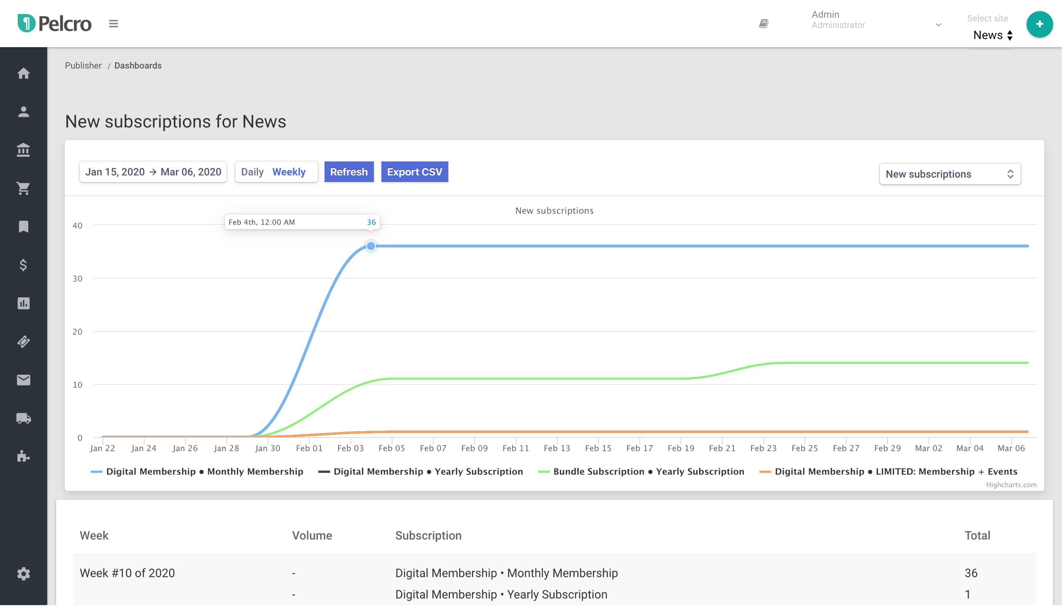Click the Export CSV button
1062x606 pixels.
click(x=414, y=172)
